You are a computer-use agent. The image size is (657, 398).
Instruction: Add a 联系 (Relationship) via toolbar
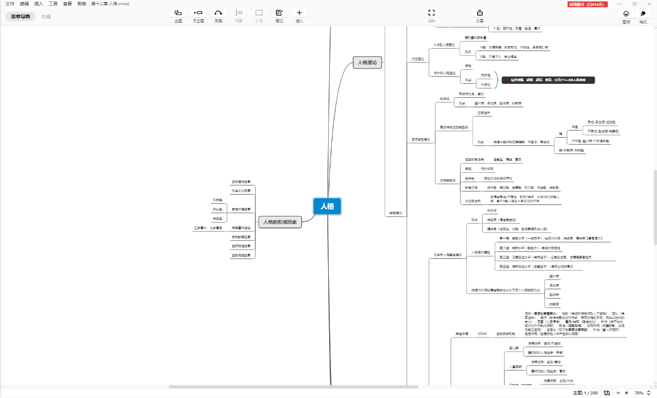[218, 13]
